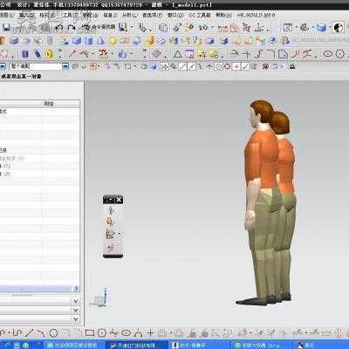Switch to the active dark taskbar window button
Screen dimensions: 349x349
(x=136, y=345)
